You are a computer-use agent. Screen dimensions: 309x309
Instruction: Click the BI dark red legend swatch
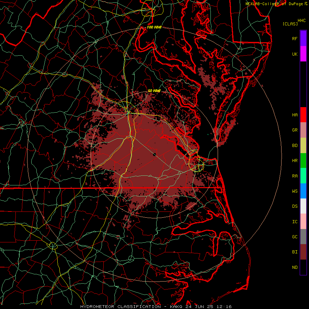(303, 252)
